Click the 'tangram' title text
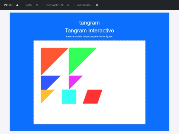Viewport: 179px width, 134px height. tap(89, 23)
